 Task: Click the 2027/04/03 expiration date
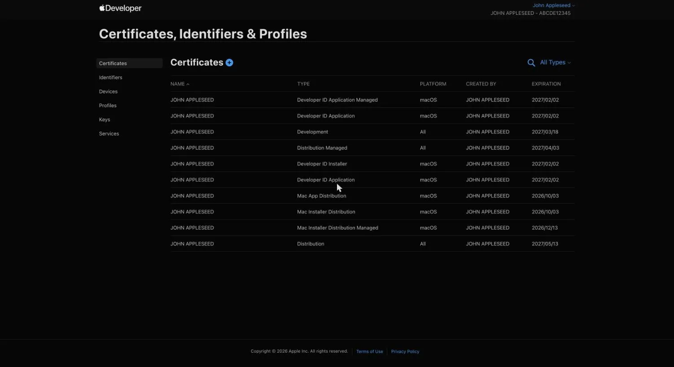[x=545, y=148]
